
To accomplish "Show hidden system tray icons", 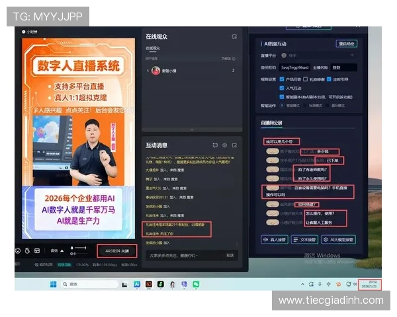I will (302, 285).
